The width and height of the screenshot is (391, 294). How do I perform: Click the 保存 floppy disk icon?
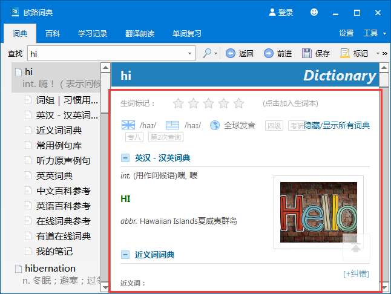pyautogui.click(x=307, y=53)
